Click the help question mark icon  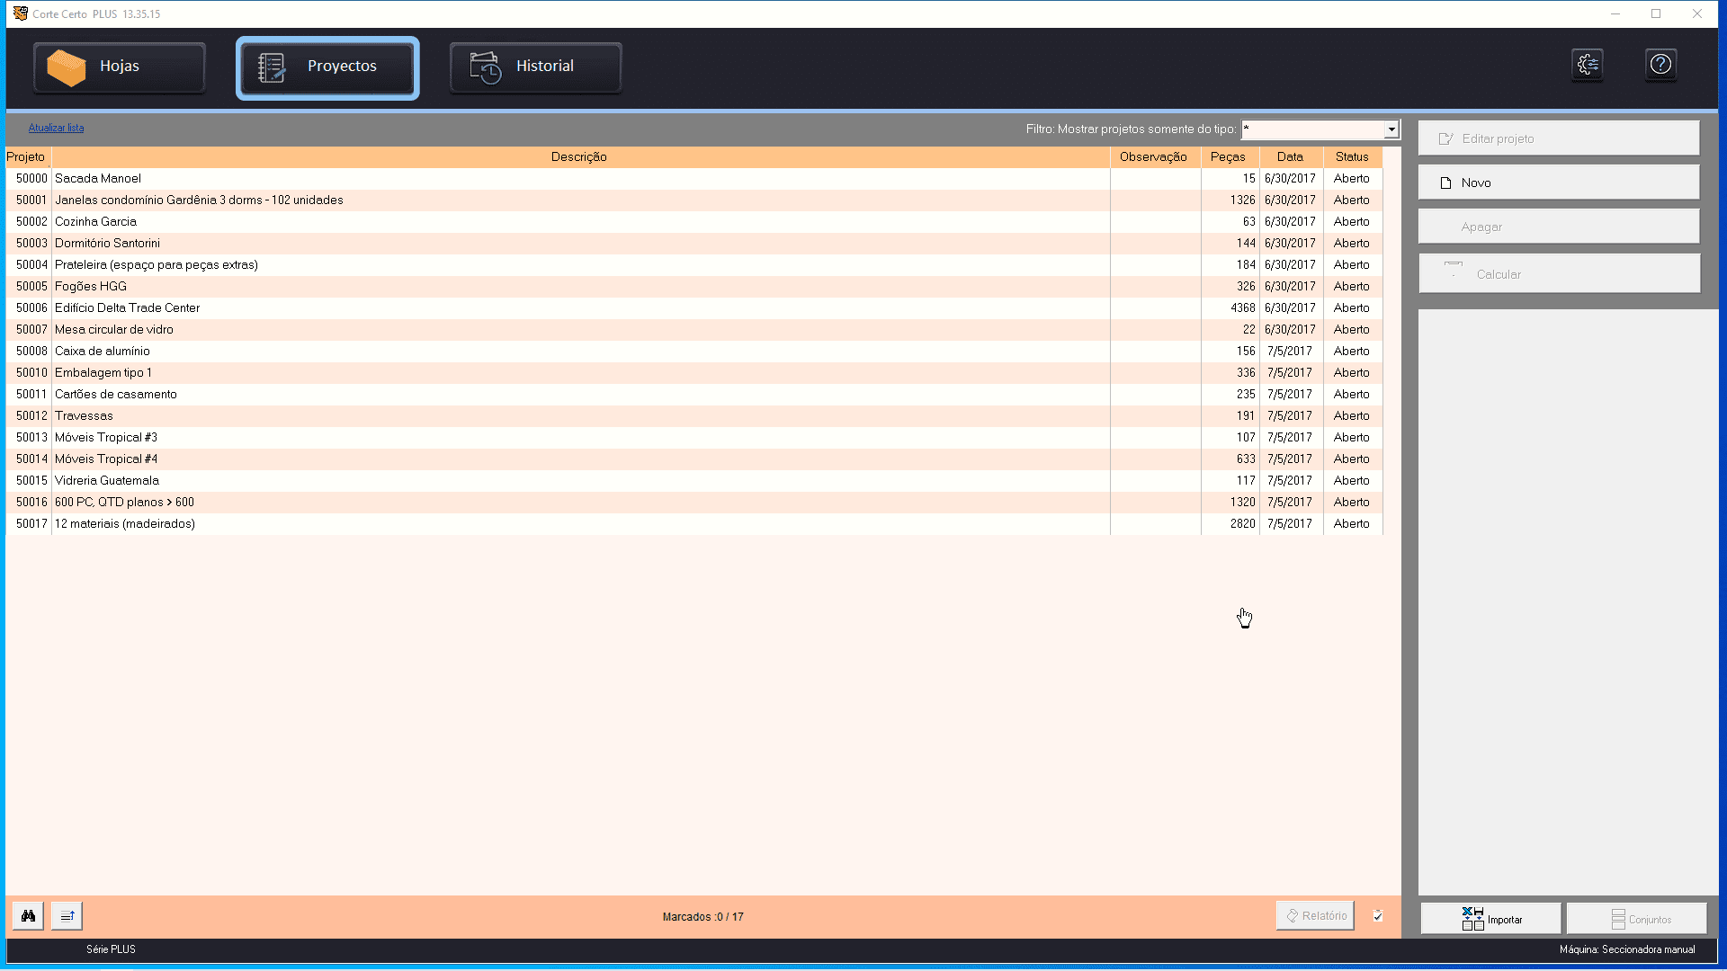[1660, 65]
